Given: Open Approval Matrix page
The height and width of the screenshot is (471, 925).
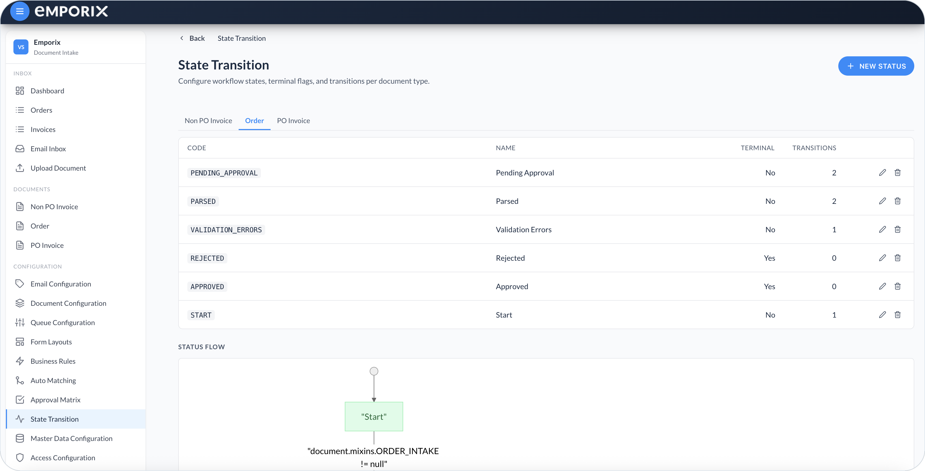Looking at the screenshot, I should (x=76, y=400).
